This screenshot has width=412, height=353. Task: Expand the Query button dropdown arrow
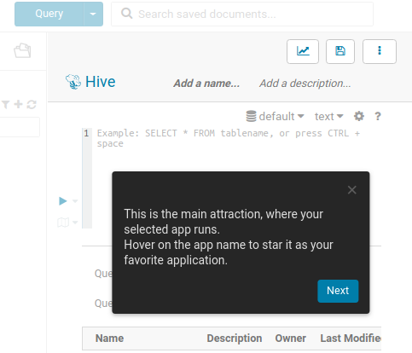tap(93, 14)
